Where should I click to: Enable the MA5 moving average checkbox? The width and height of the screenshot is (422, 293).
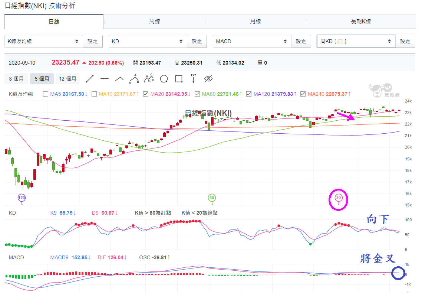pos(46,94)
